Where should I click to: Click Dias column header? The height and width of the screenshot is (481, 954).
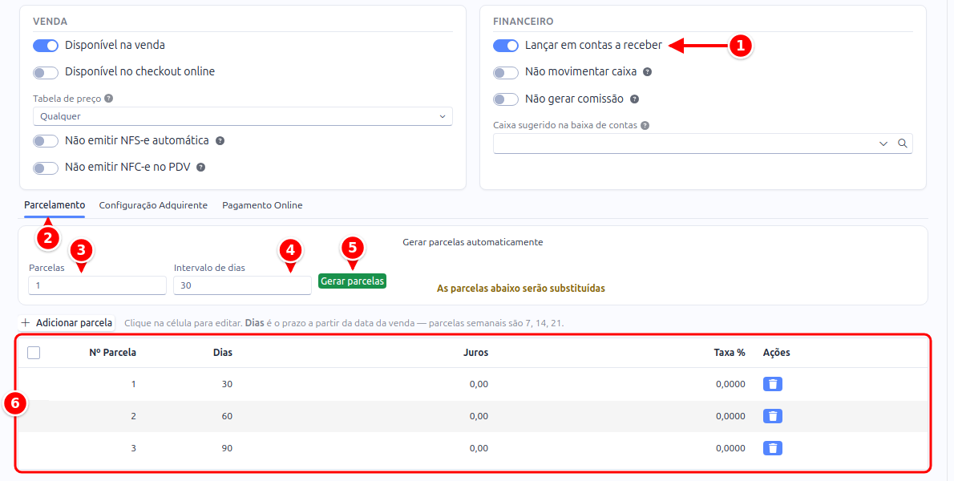point(223,353)
